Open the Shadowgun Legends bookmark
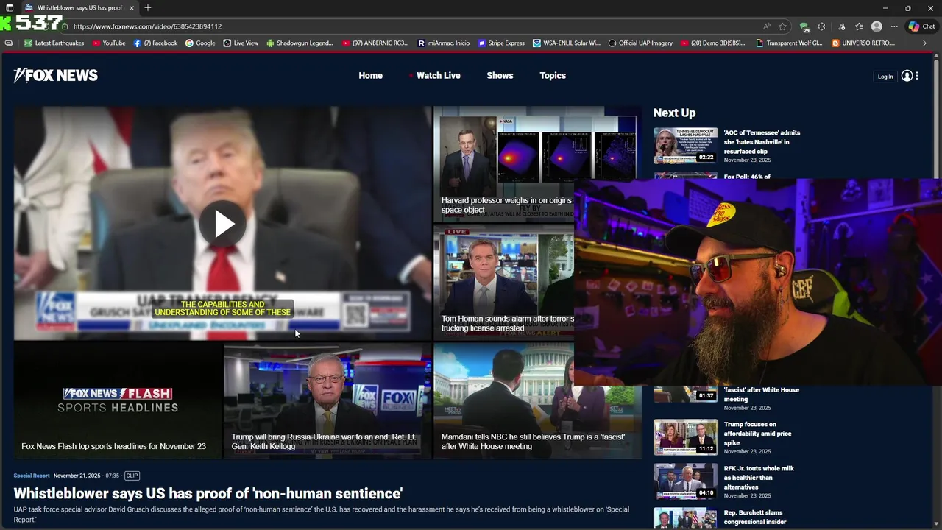The height and width of the screenshot is (530, 942). pyautogui.click(x=300, y=43)
